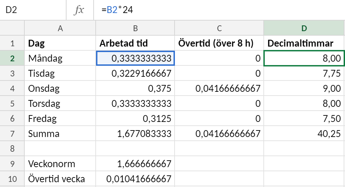This screenshot has height=187, width=345.
Task: Select row 9 header
Action: tap(12, 163)
